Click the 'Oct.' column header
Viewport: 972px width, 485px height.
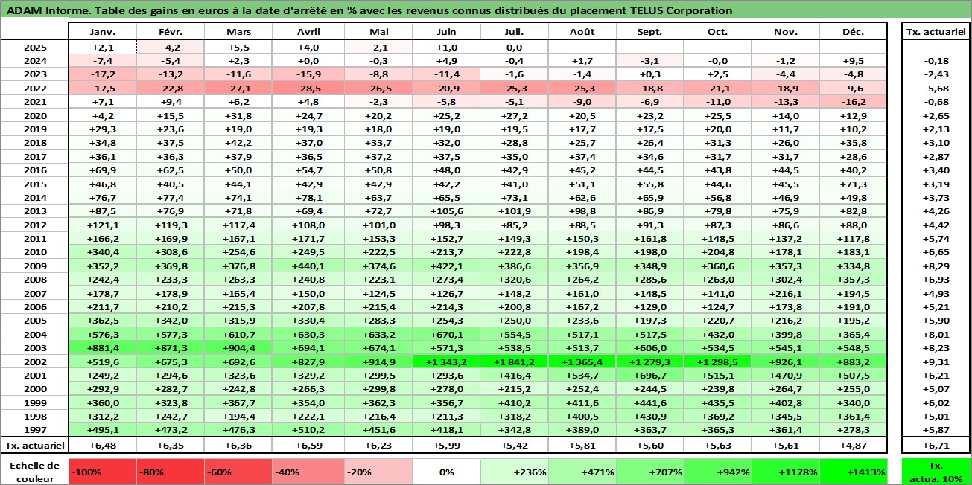point(718,33)
